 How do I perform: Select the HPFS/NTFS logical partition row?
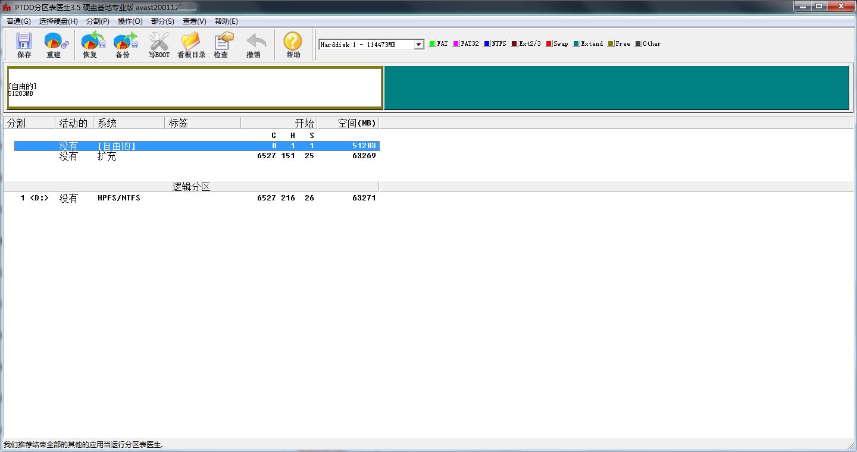click(197, 198)
